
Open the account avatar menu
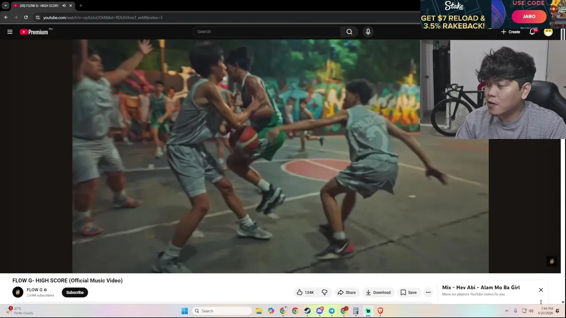548,32
